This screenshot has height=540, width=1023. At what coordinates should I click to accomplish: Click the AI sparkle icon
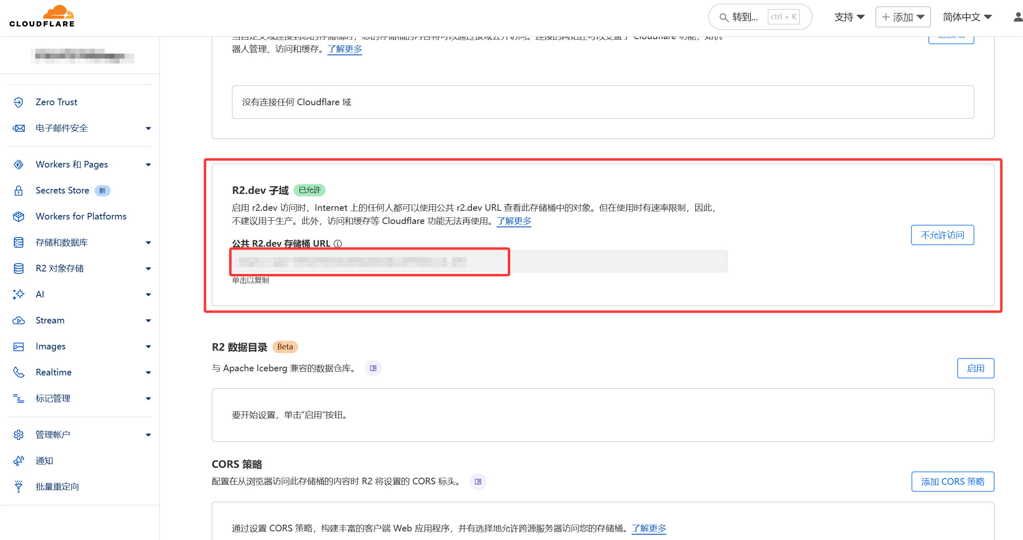tap(19, 294)
